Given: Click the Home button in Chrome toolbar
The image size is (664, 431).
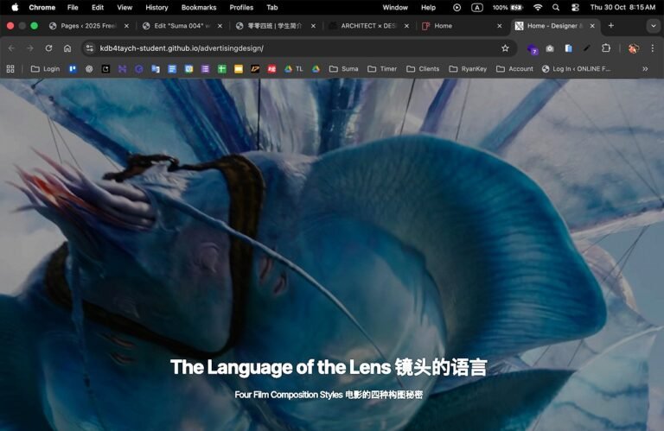Looking at the screenshot, I should click(x=67, y=48).
